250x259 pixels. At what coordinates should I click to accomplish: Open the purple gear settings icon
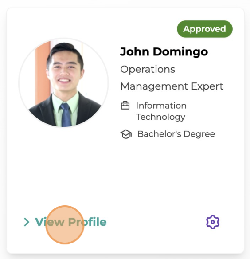pyautogui.click(x=213, y=222)
